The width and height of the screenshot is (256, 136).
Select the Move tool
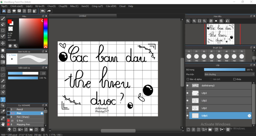3,43
